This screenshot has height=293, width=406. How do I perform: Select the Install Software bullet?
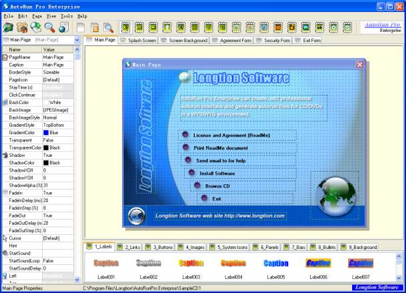coord(192,173)
